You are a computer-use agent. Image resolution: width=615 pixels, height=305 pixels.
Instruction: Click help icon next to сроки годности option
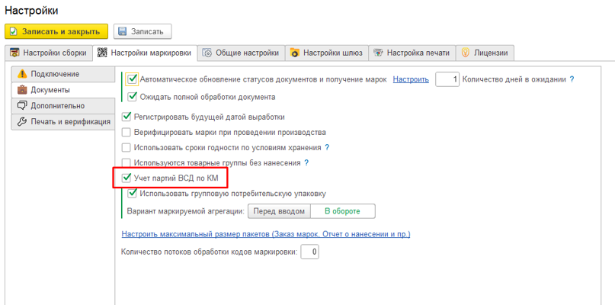pyautogui.click(x=327, y=148)
